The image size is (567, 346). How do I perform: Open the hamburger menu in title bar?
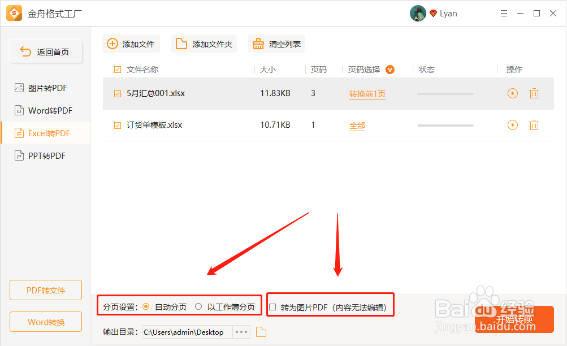504,13
